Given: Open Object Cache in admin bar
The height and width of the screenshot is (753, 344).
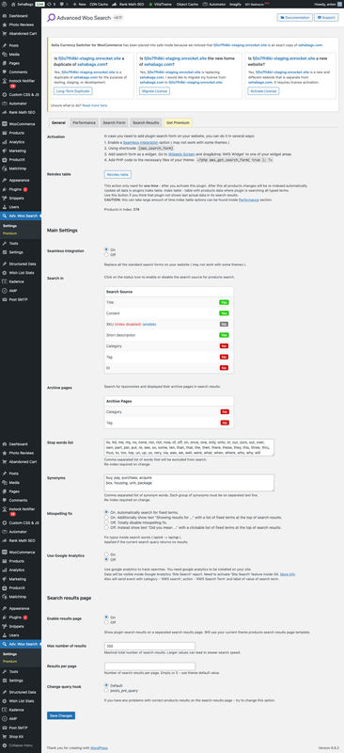Looking at the screenshot, I should click(x=187, y=4).
